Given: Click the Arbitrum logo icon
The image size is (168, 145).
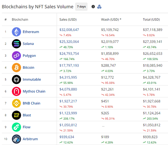Looking at the screenshot, I should [x=16, y=139].
